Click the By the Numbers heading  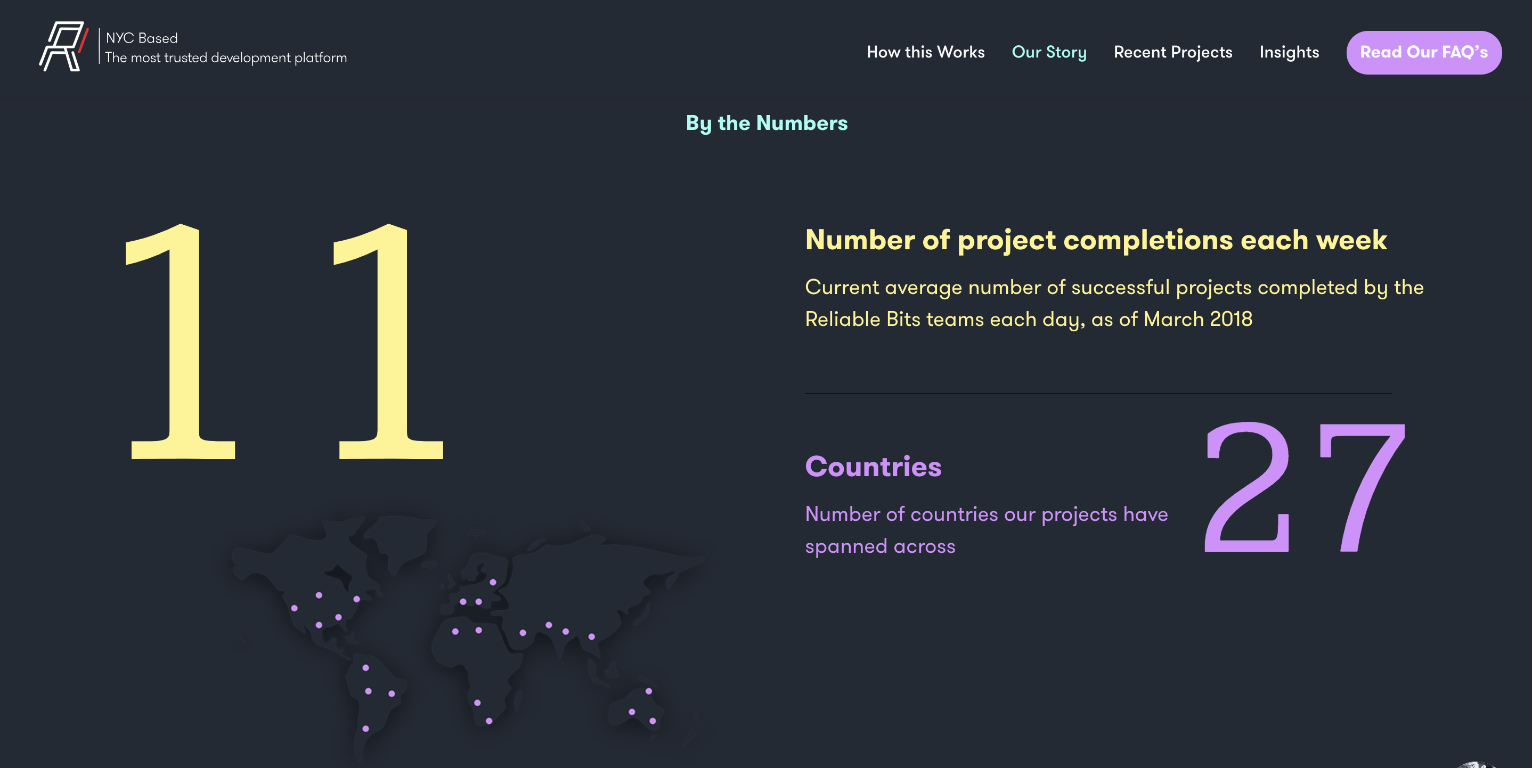766,123
